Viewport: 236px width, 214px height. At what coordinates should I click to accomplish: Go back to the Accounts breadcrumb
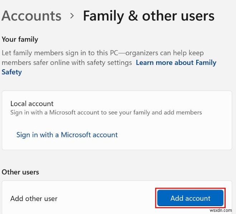[x=32, y=16]
